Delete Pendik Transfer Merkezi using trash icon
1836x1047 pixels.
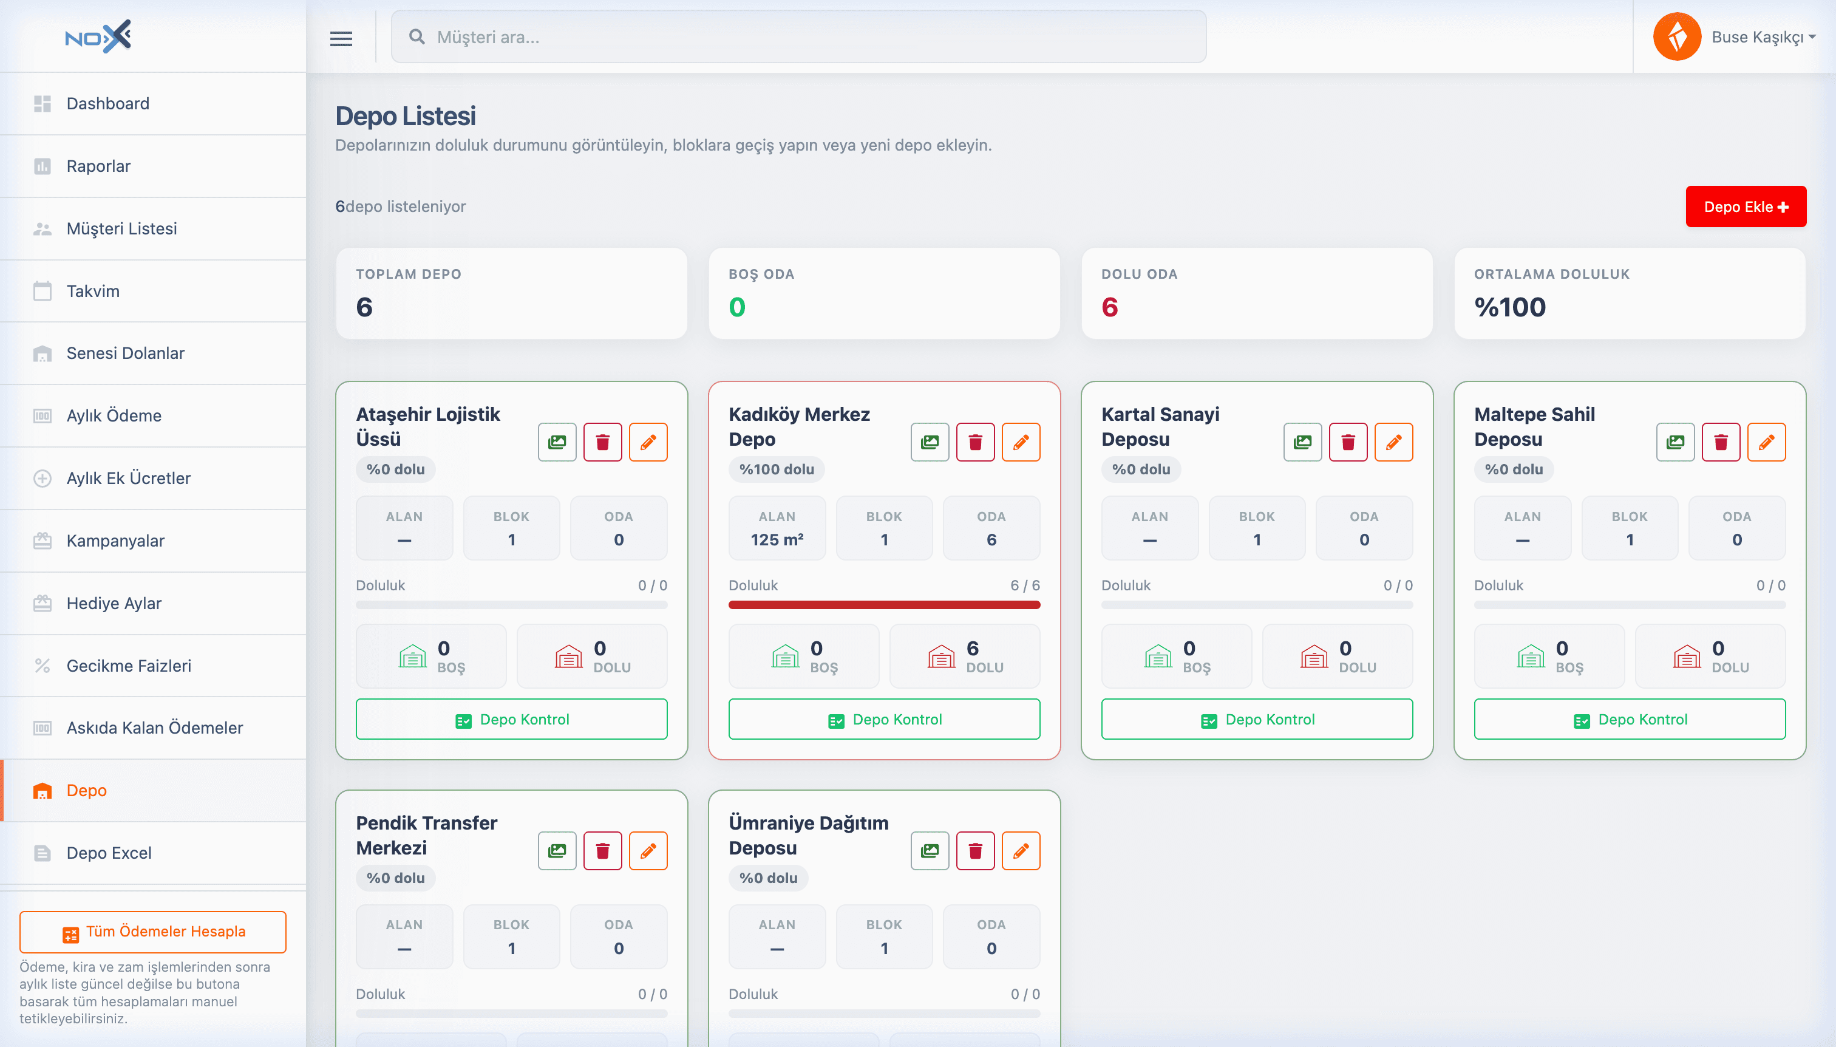(x=602, y=851)
